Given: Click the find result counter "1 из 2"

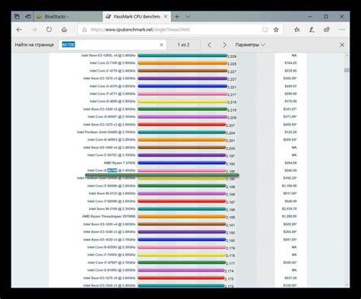Looking at the screenshot, I should point(184,45).
